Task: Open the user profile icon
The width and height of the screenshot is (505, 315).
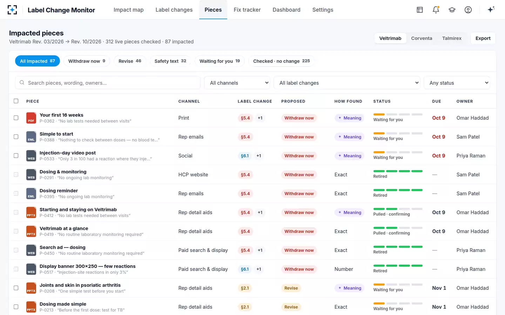Action: [x=468, y=10]
